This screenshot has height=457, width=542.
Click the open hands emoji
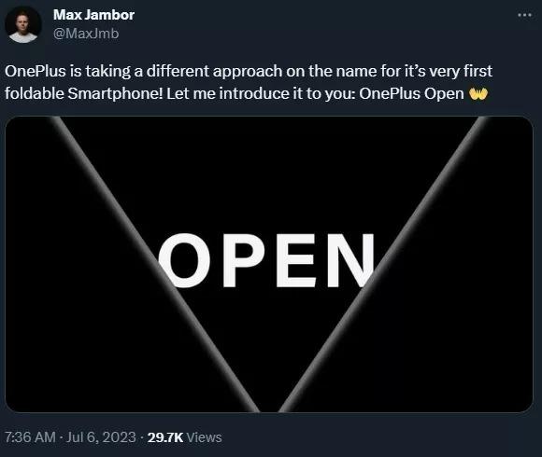pyautogui.click(x=478, y=93)
